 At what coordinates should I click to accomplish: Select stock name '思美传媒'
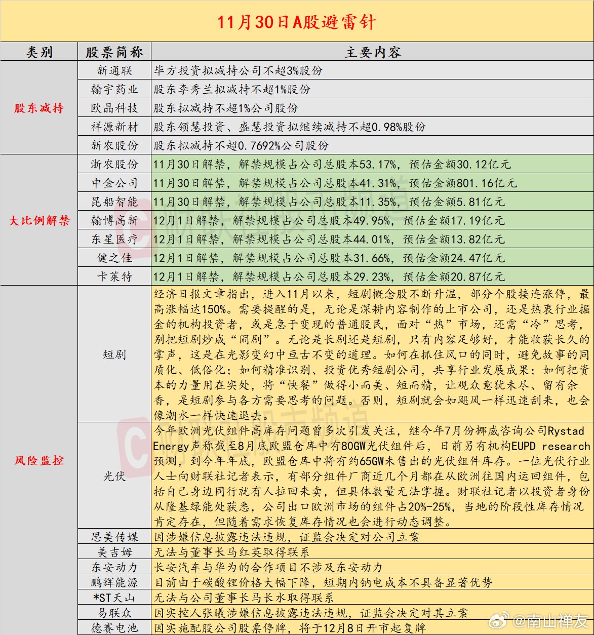114,537
